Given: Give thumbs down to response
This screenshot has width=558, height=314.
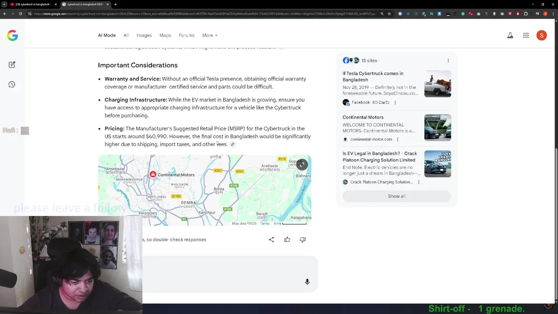Looking at the screenshot, I should [303, 239].
